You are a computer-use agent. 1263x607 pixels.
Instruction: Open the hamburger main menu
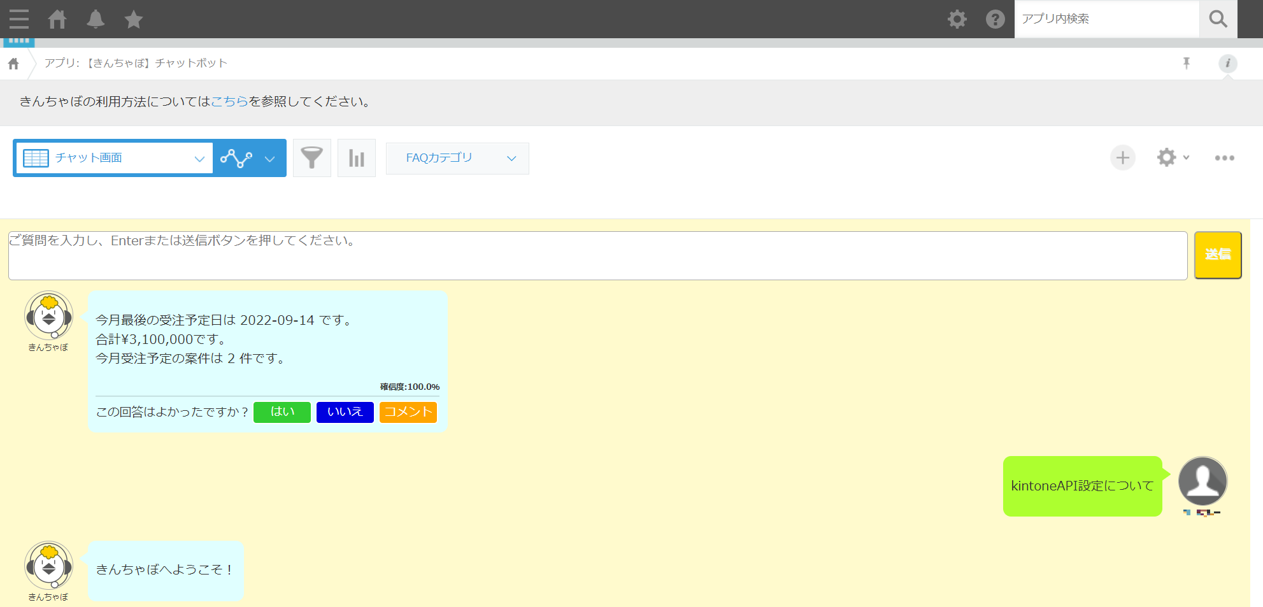(x=19, y=19)
